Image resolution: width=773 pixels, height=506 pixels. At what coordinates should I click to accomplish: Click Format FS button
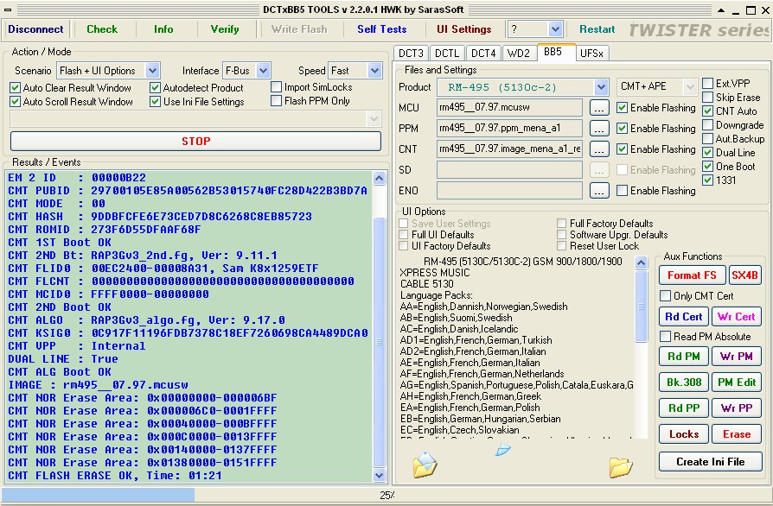pos(692,275)
